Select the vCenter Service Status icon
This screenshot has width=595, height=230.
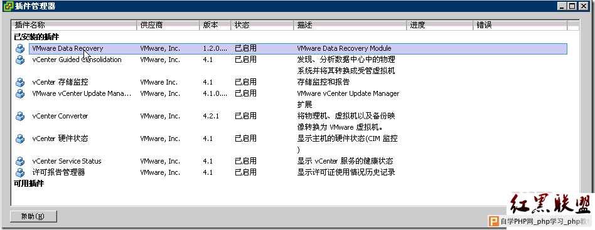pyautogui.click(x=19, y=162)
